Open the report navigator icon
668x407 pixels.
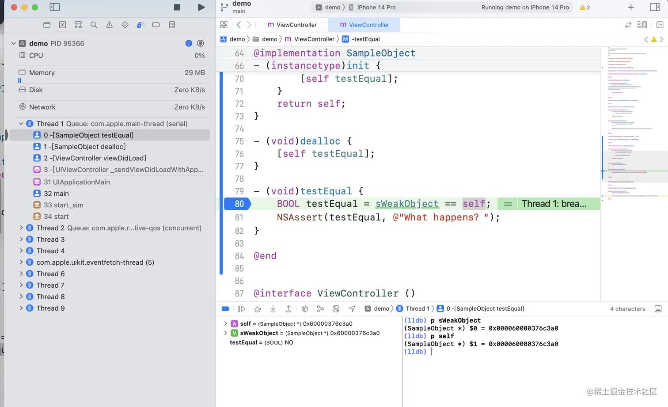point(172,25)
